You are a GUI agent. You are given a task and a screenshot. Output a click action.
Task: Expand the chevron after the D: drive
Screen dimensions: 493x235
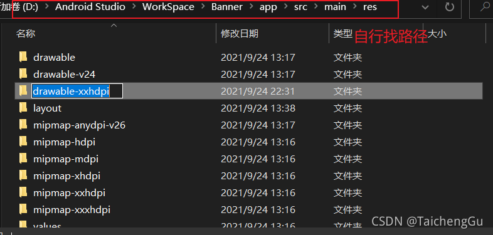(46, 7)
